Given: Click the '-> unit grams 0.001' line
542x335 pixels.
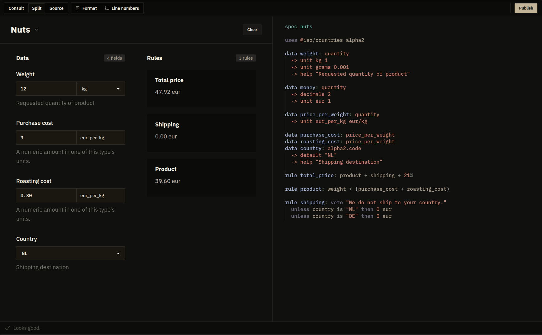Looking at the screenshot, I should [320, 67].
